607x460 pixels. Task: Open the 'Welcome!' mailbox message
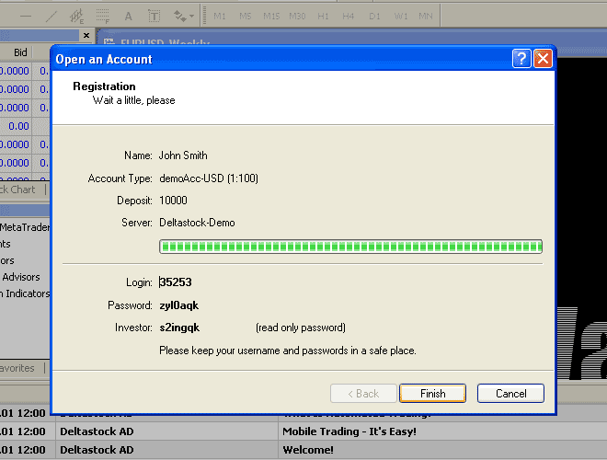308,450
